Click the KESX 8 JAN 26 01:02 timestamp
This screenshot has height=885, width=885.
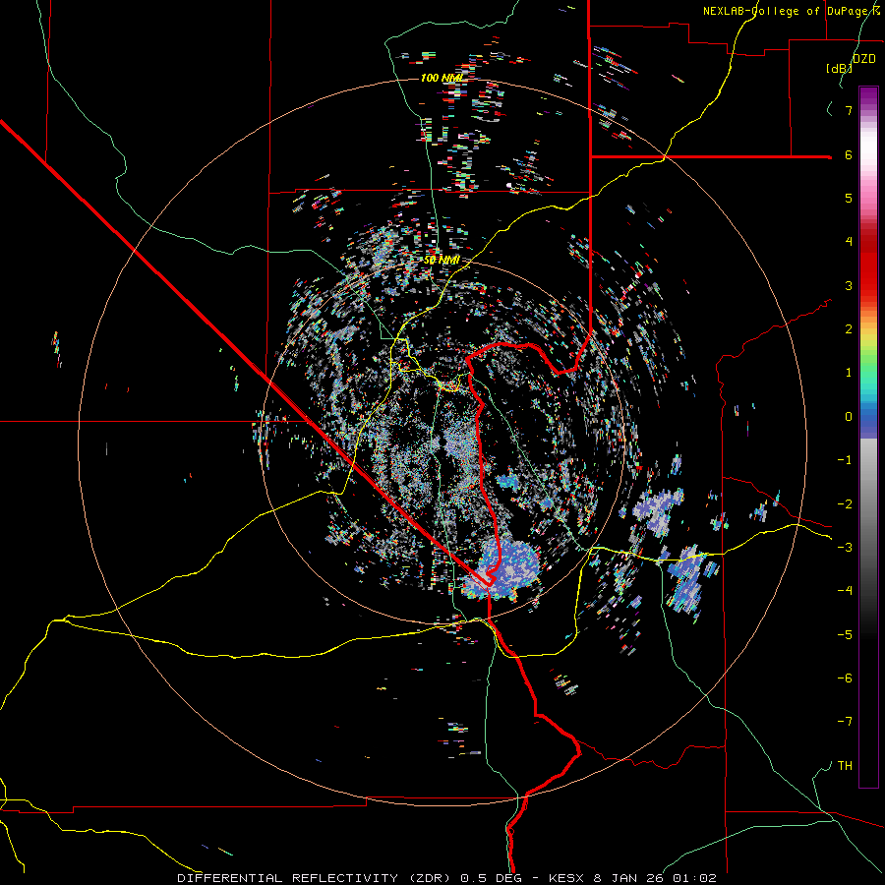tap(632, 878)
